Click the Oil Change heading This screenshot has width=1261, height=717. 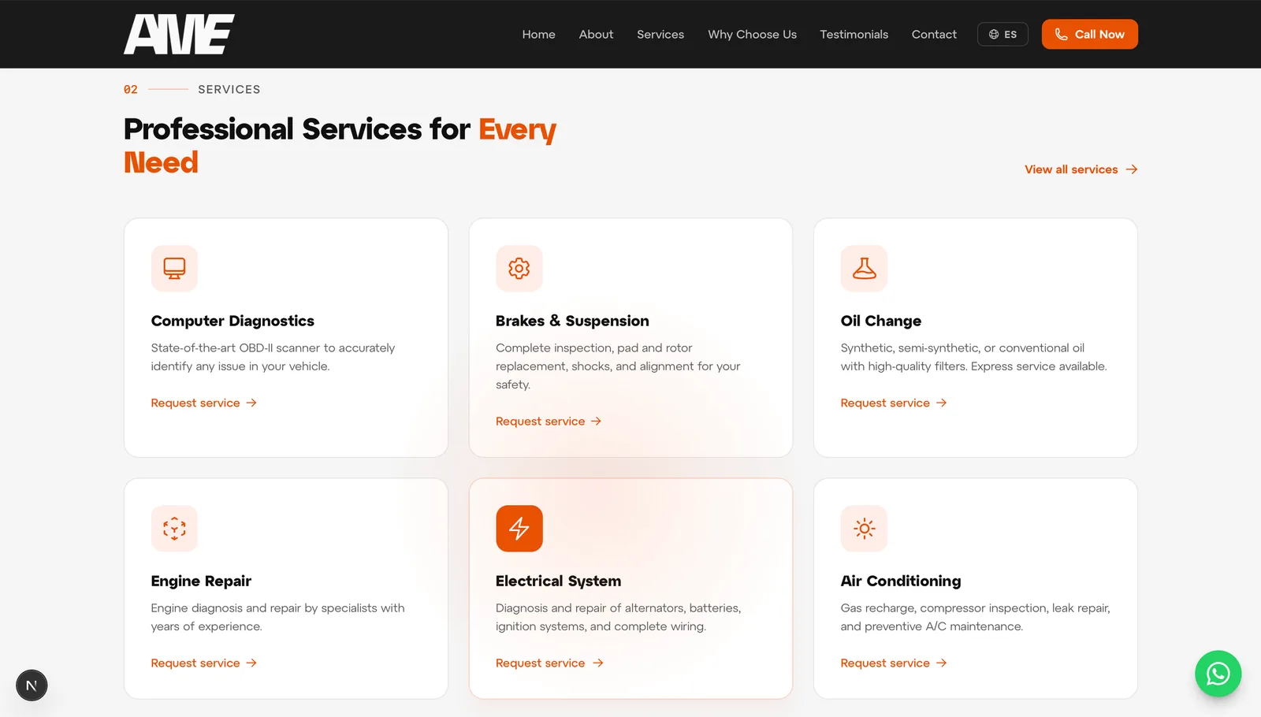click(x=880, y=321)
